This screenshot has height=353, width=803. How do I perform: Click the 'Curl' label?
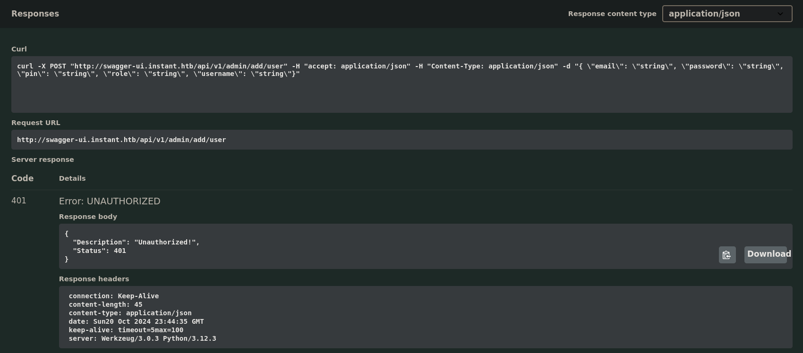point(19,49)
